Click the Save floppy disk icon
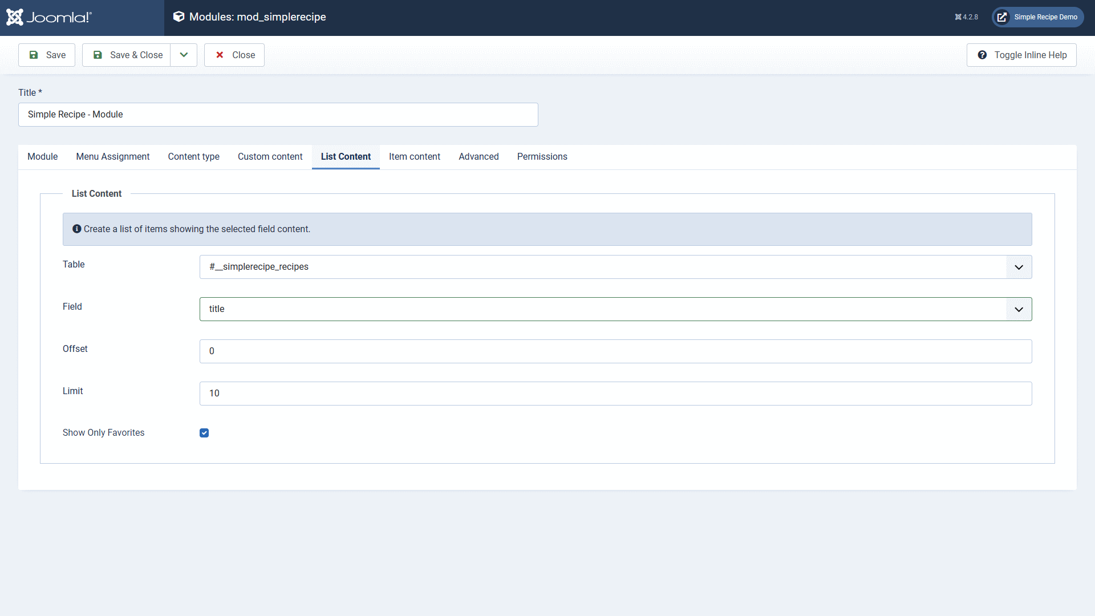This screenshot has height=616, width=1095. pyautogui.click(x=34, y=55)
